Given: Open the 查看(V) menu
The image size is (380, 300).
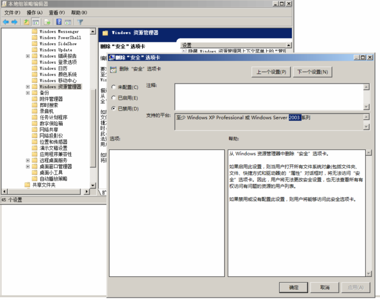Looking at the screenshot, I should pos(57,13).
